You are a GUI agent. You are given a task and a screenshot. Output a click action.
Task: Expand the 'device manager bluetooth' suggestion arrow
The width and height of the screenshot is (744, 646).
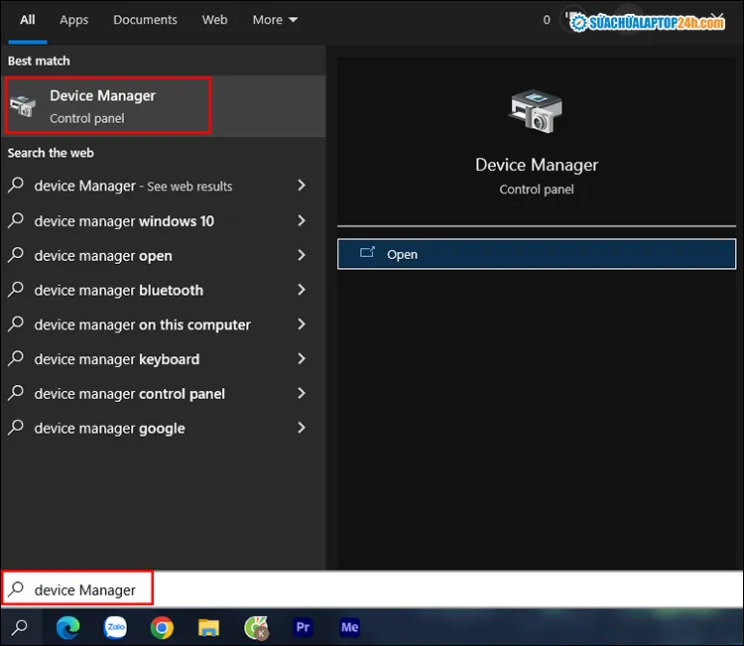coord(302,290)
